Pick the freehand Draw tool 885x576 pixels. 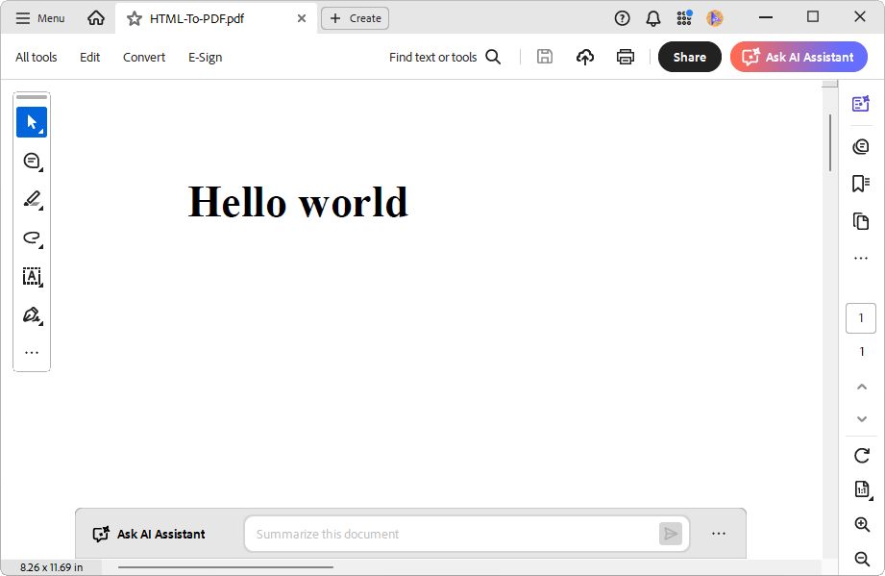click(29, 238)
